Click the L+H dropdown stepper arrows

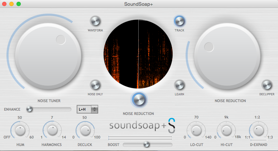click(x=95, y=109)
